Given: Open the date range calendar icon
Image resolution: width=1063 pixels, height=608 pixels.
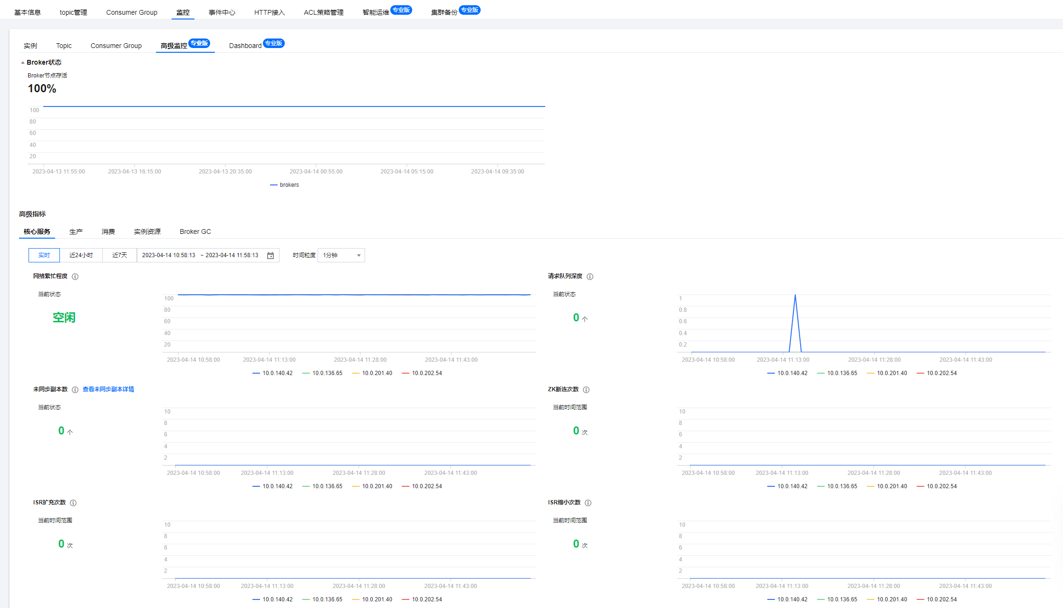Looking at the screenshot, I should [271, 256].
